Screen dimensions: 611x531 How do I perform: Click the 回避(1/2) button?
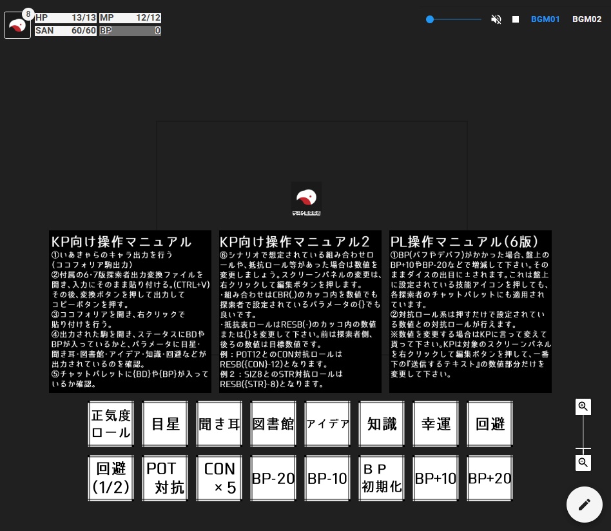[111, 478]
